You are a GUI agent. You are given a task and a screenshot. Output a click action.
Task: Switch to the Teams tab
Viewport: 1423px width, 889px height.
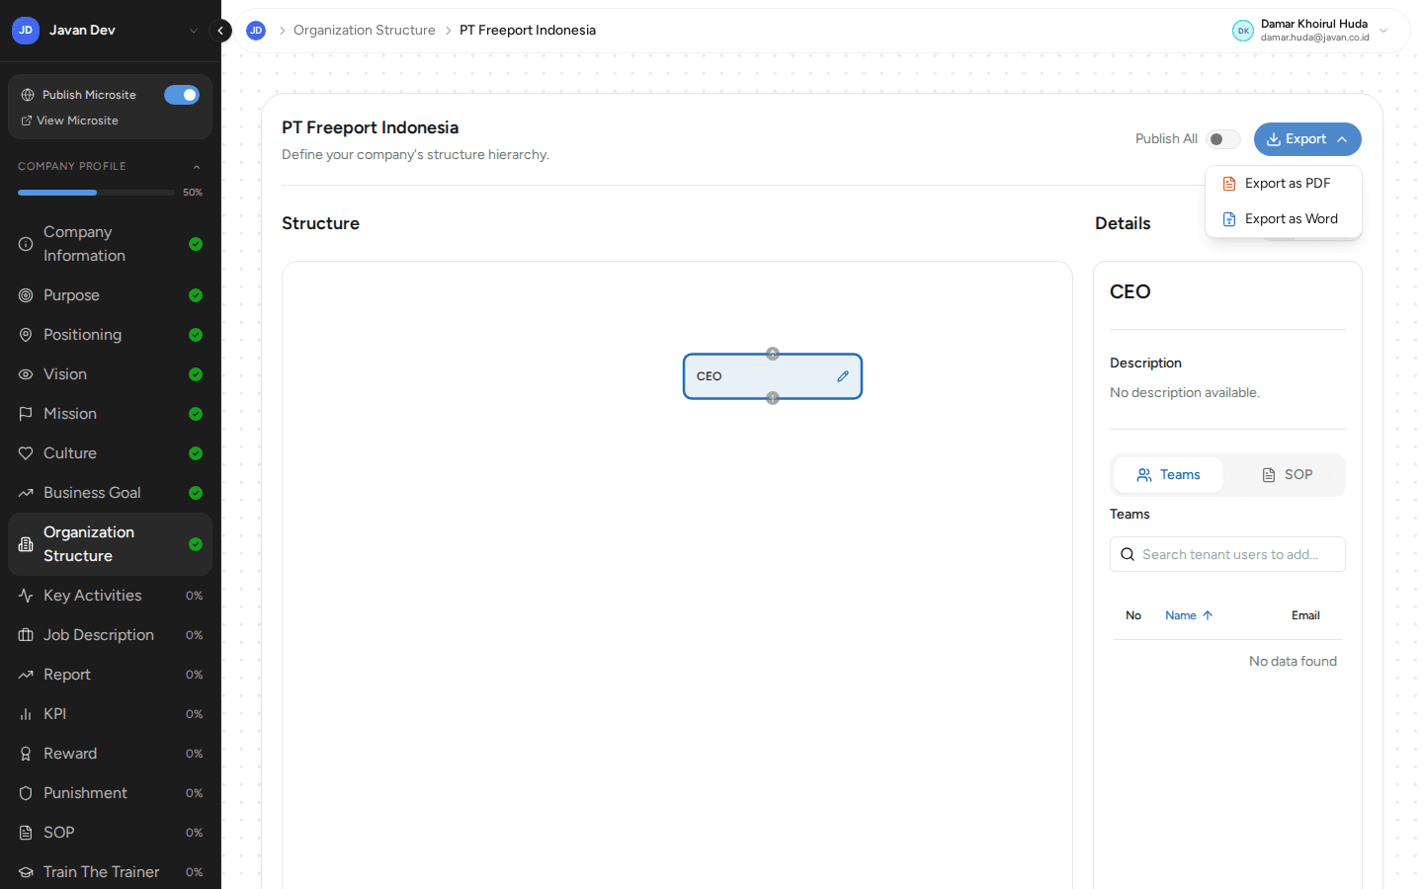coord(1168,475)
